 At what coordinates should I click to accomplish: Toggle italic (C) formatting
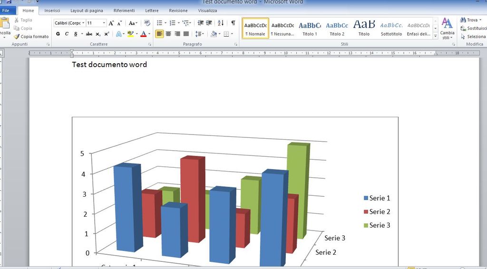coord(67,34)
